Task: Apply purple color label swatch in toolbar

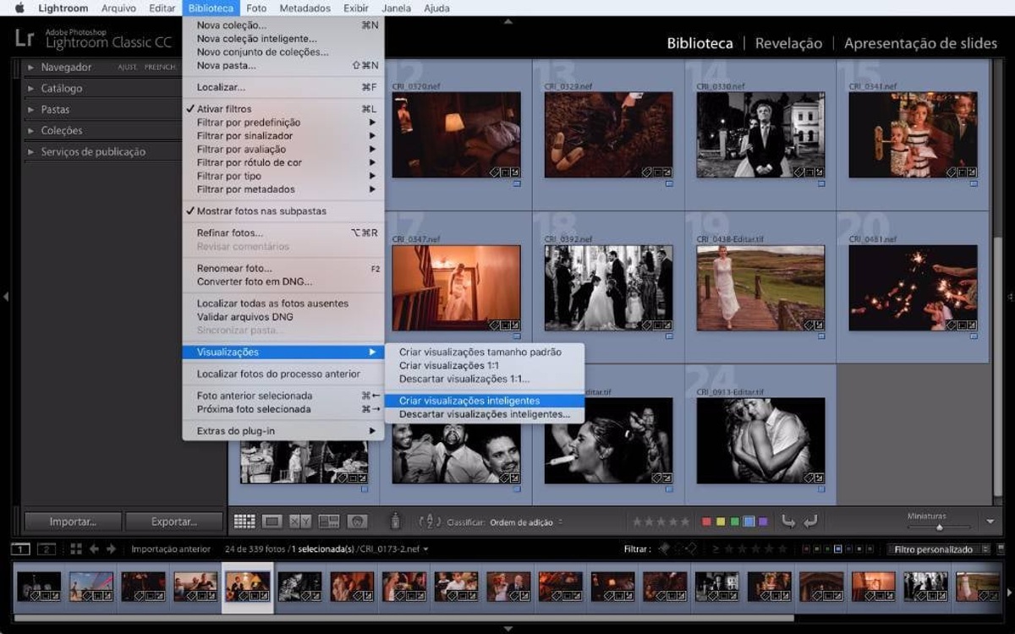Action: tap(763, 522)
